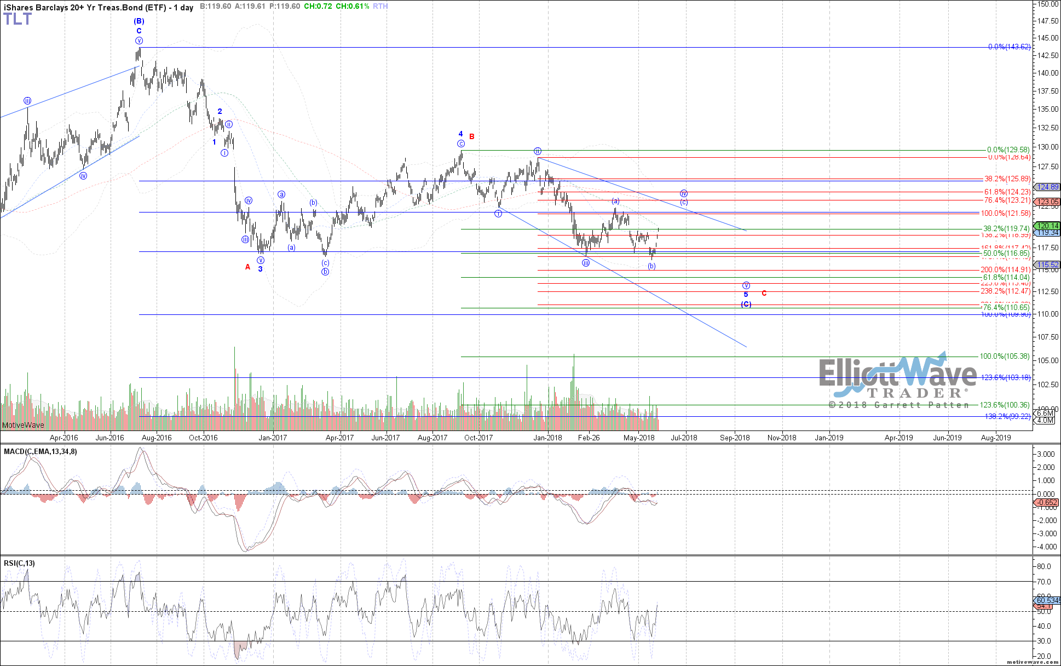Select the circled b label at 2017 low
Viewport: 1061px width, 666px height.
tap(325, 272)
